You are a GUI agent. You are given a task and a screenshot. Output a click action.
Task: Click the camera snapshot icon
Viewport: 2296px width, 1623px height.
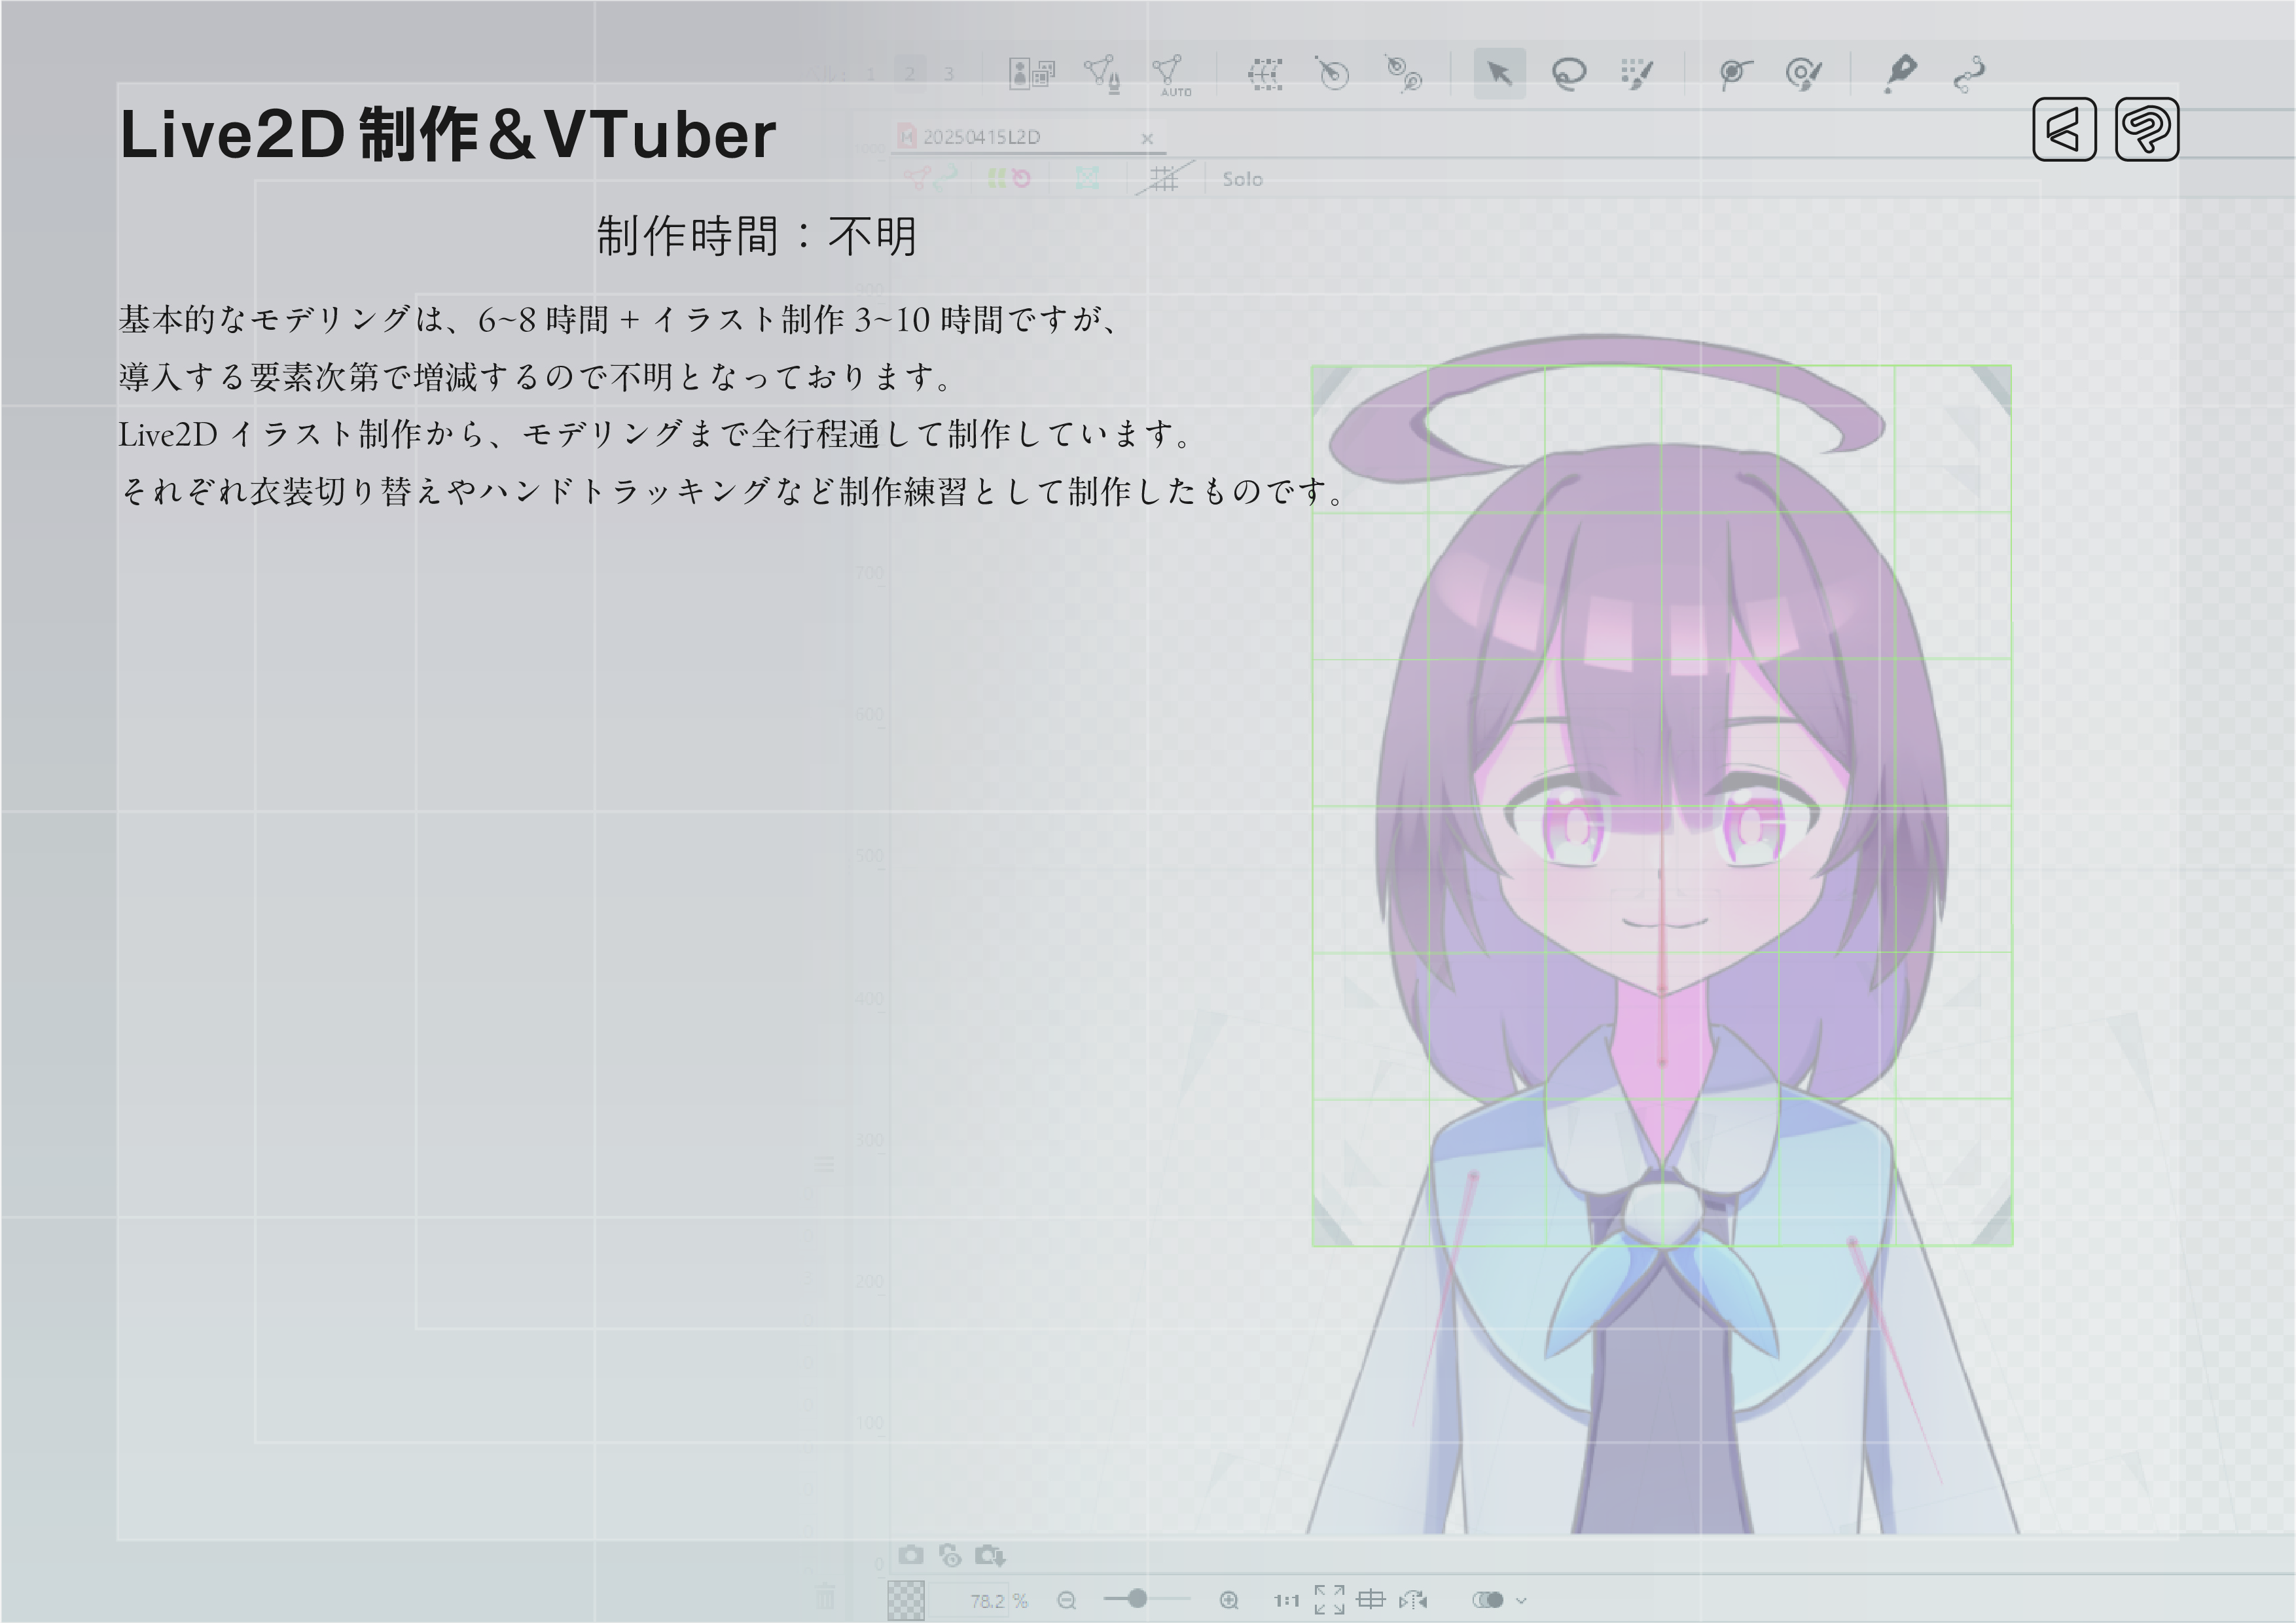tap(911, 1555)
